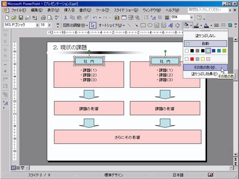The width and height of the screenshot is (239, 179).
Task: Click the New presentation icon
Action: 7,18
